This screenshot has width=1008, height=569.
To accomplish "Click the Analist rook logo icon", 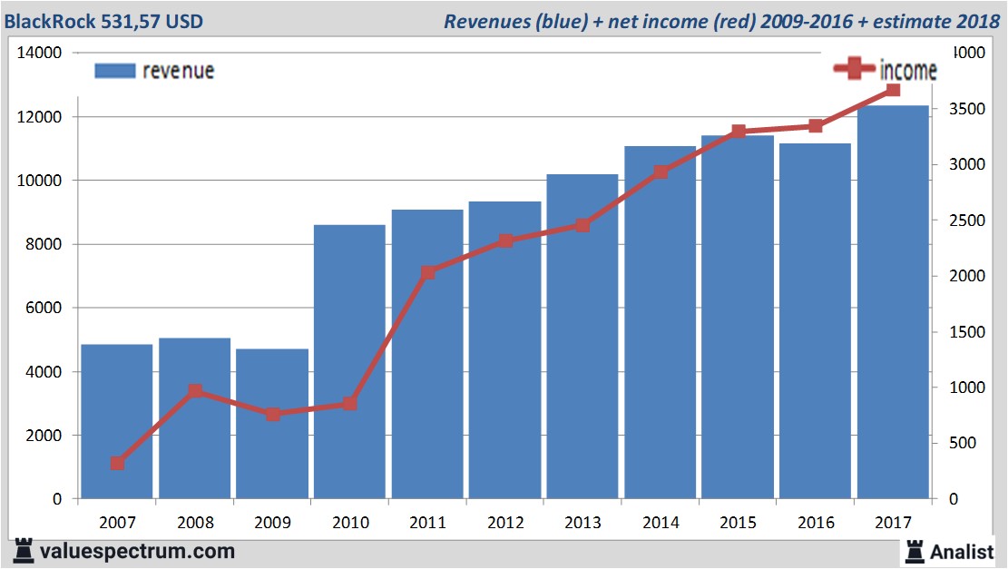I will (x=915, y=552).
